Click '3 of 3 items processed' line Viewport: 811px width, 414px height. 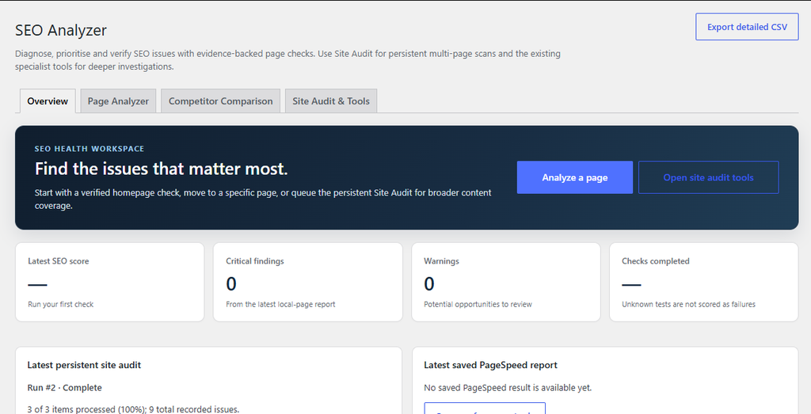click(133, 409)
